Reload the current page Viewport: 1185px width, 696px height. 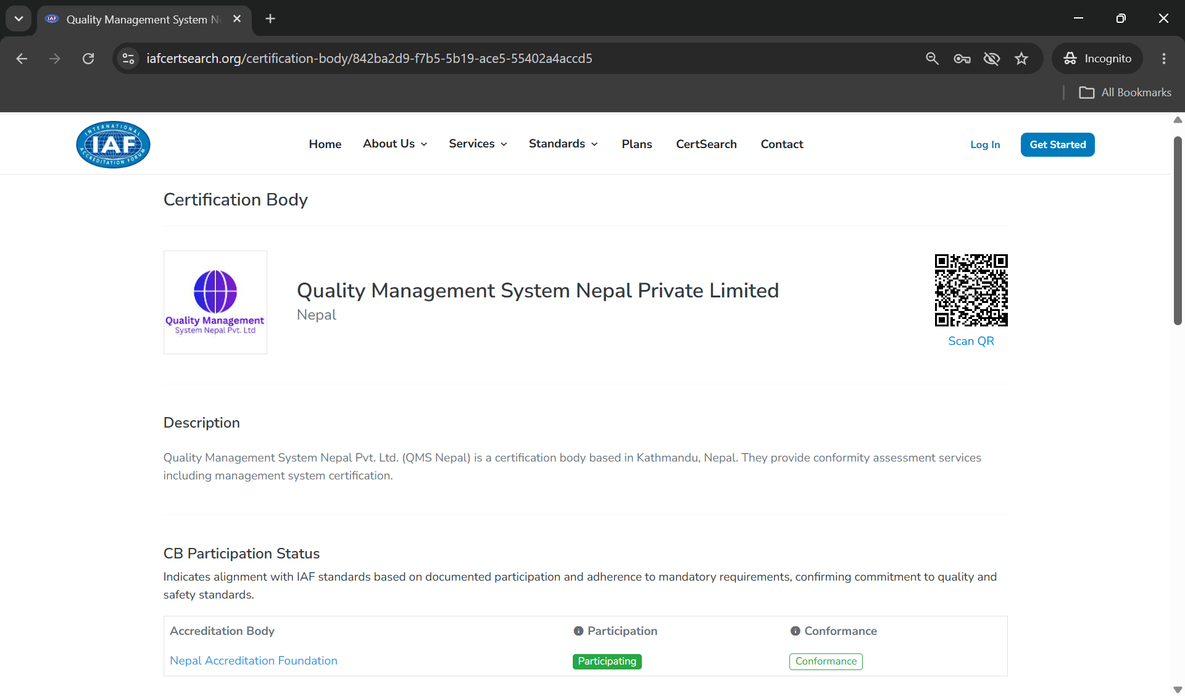point(88,59)
